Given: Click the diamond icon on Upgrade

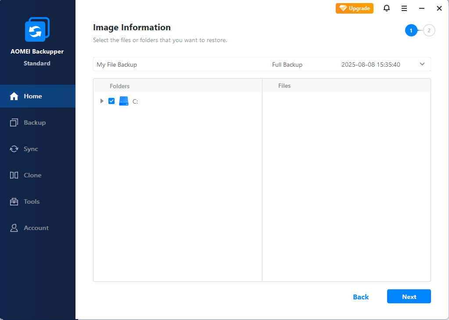Looking at the screenshot, I should tap(343, 8).
